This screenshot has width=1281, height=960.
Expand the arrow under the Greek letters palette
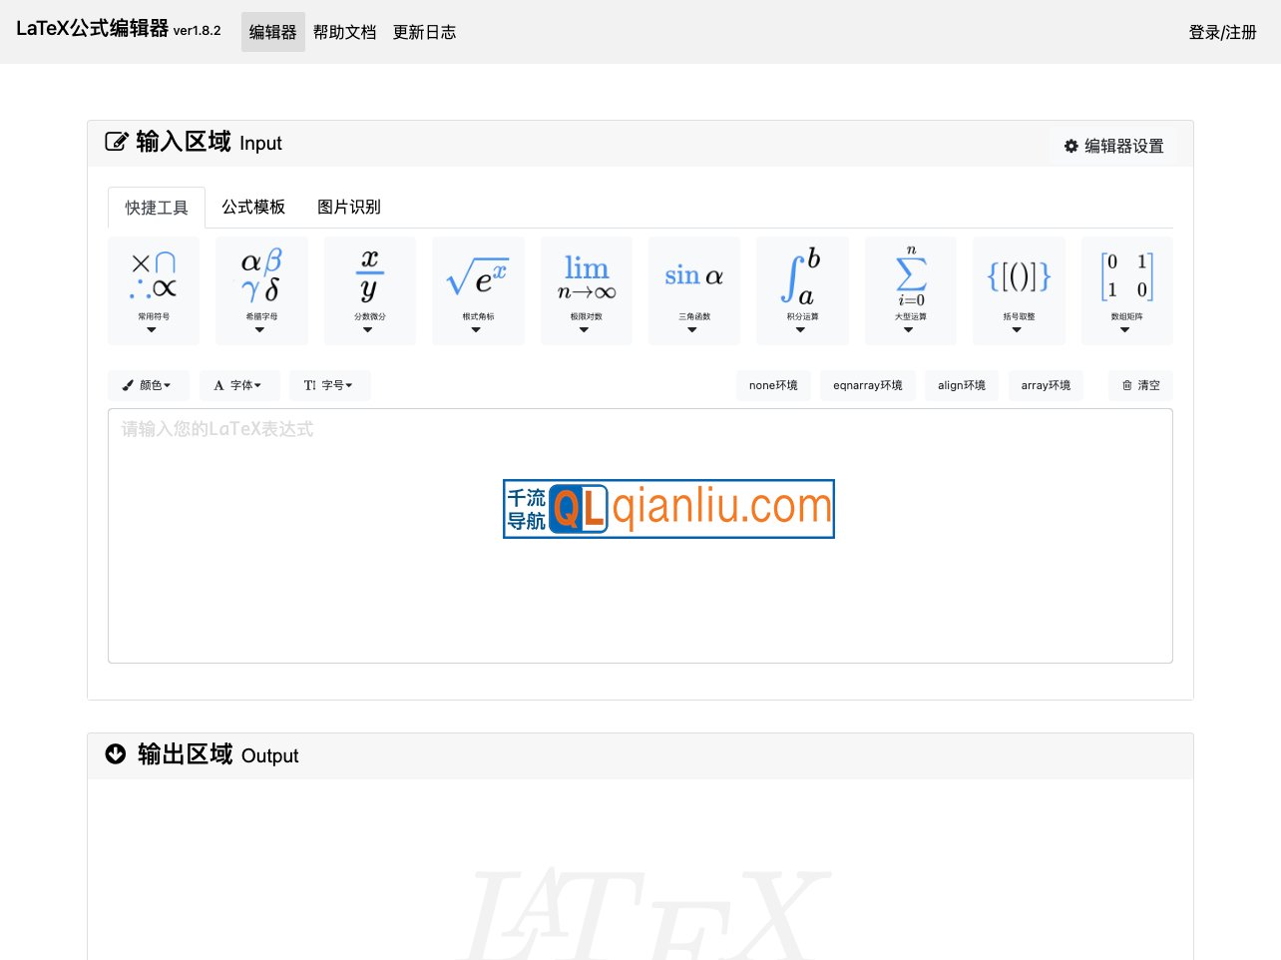[x=261, y=329]
